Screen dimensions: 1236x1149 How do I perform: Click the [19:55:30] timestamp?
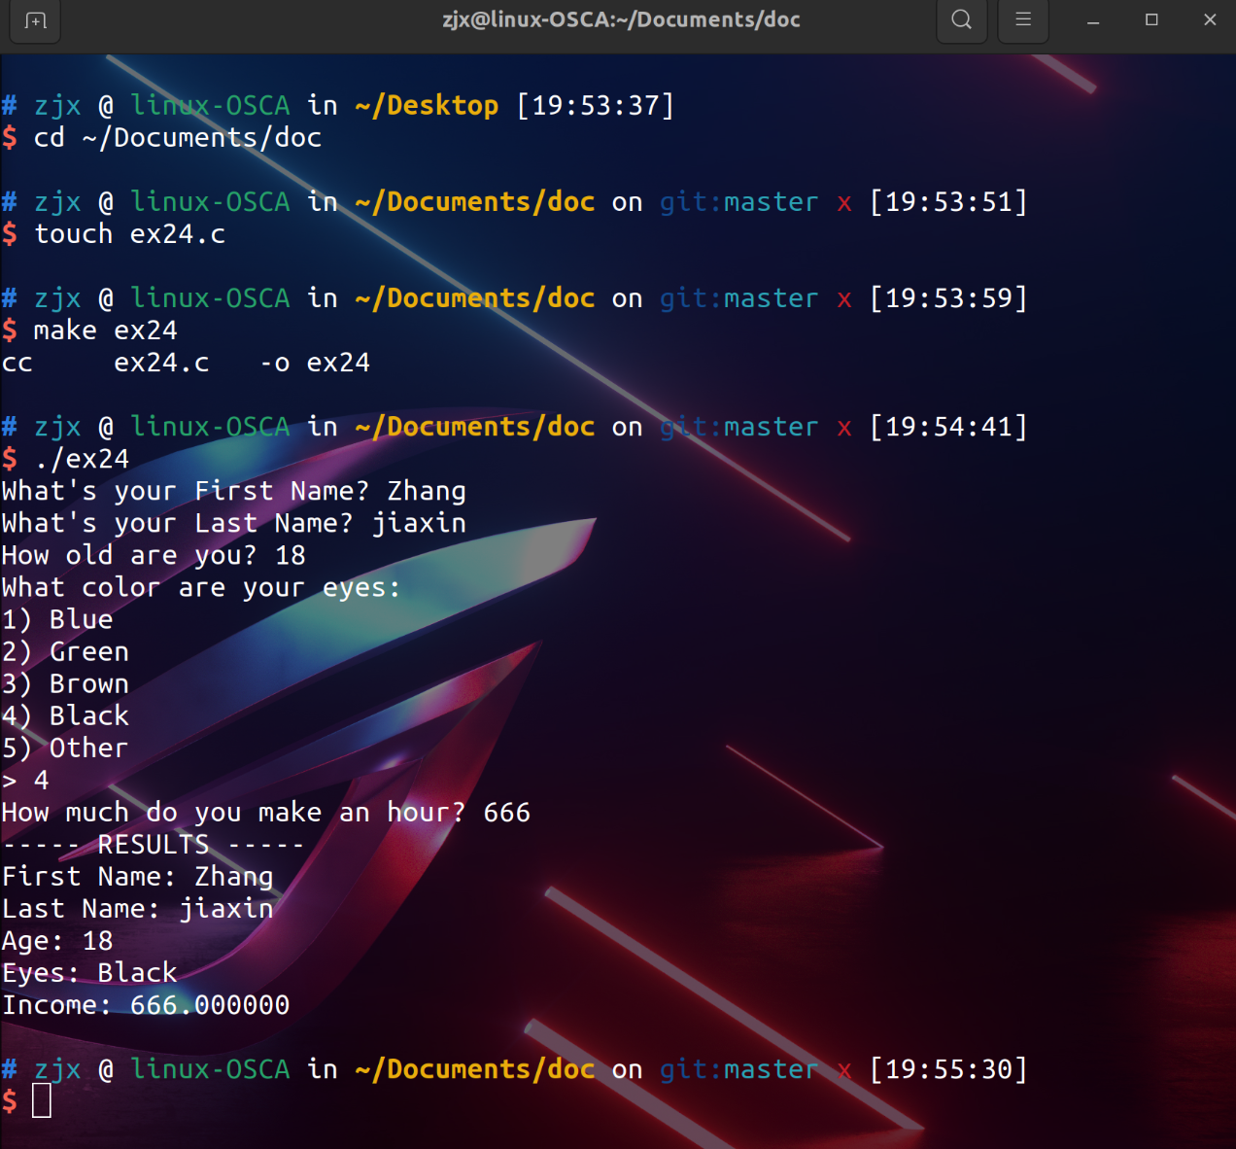948,1069
